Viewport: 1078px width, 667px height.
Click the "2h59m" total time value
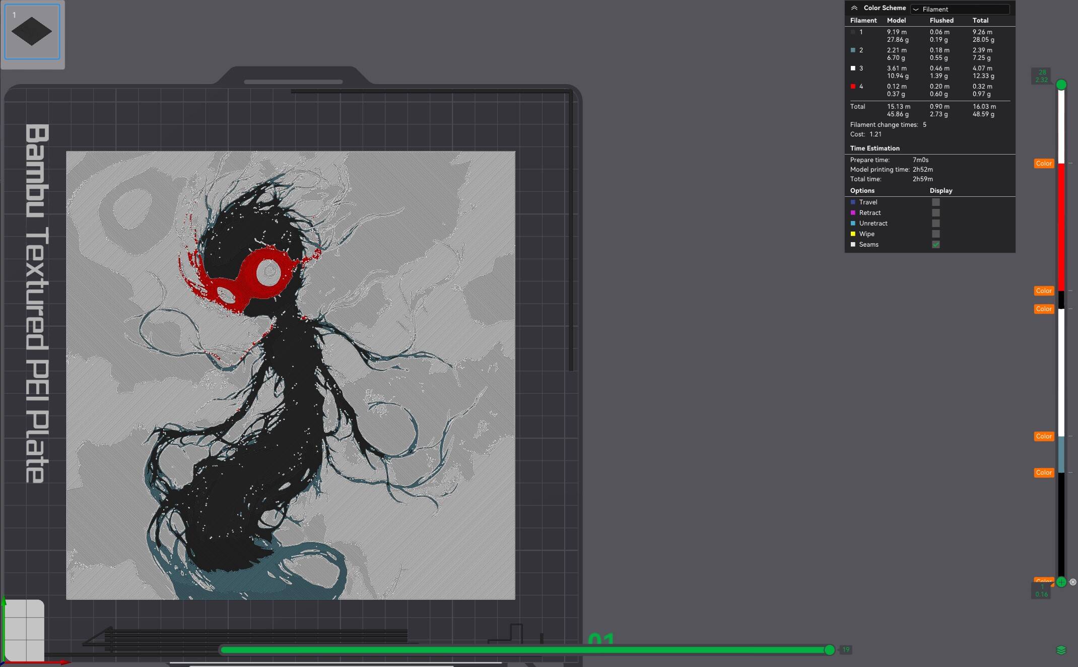(x=923, y=179)
